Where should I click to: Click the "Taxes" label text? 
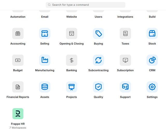(125, 44)
